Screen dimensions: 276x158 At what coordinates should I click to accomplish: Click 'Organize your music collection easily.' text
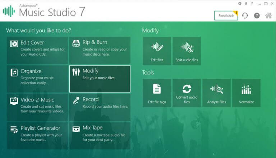click(x=37, y=80)
